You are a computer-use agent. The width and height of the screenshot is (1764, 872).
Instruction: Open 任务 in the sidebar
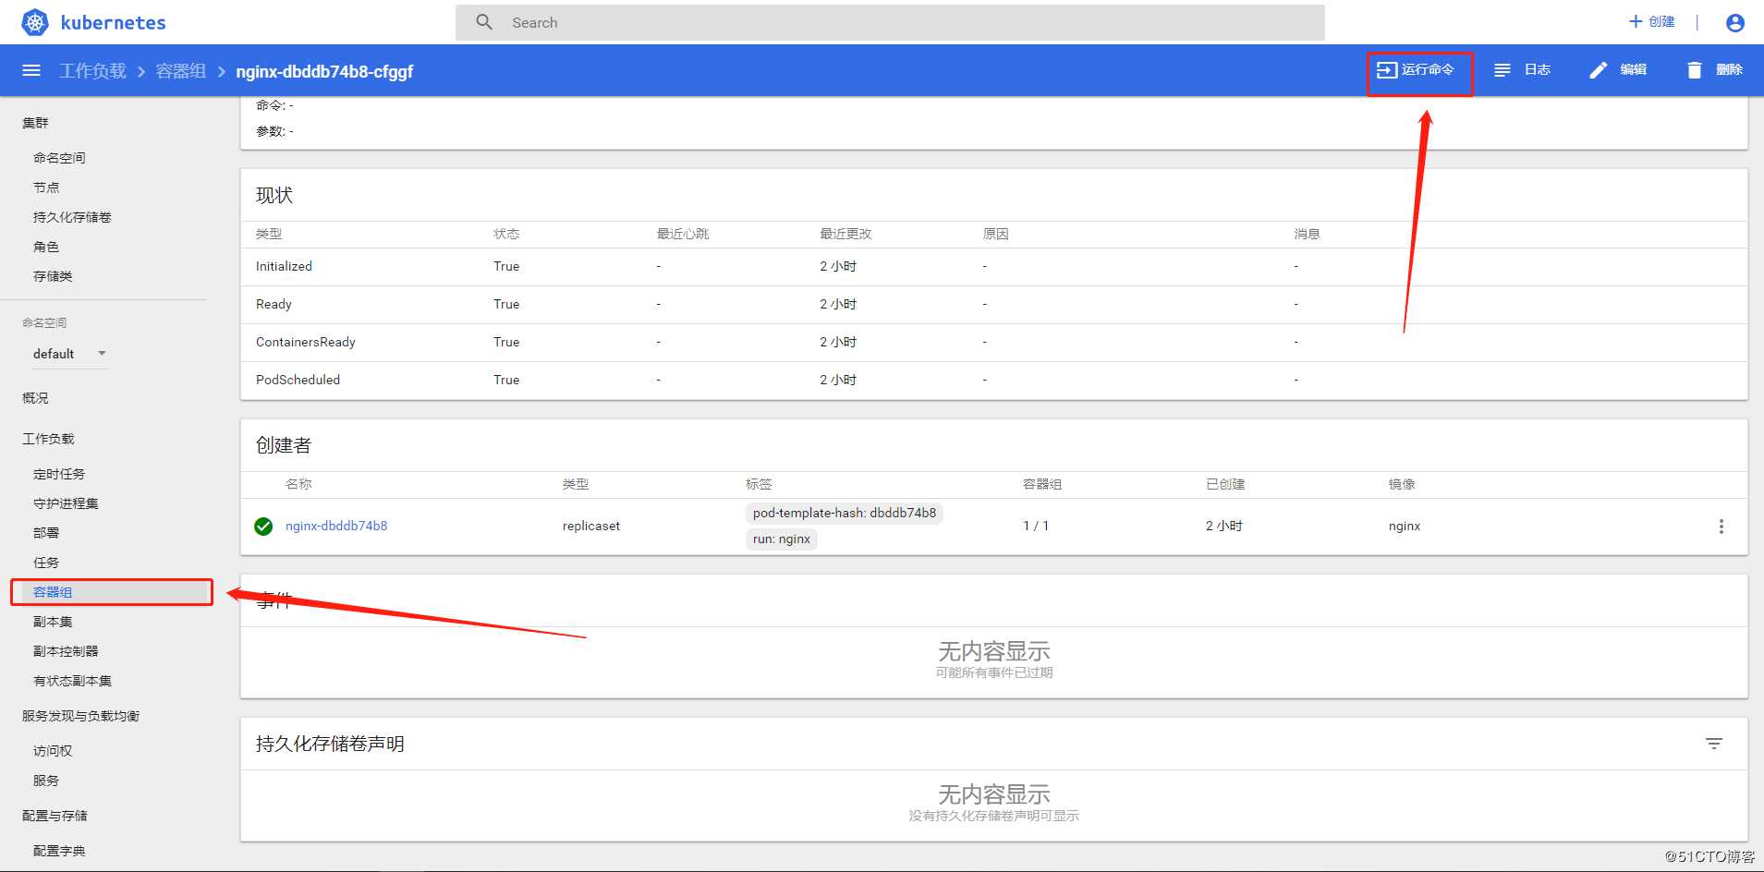46,563
